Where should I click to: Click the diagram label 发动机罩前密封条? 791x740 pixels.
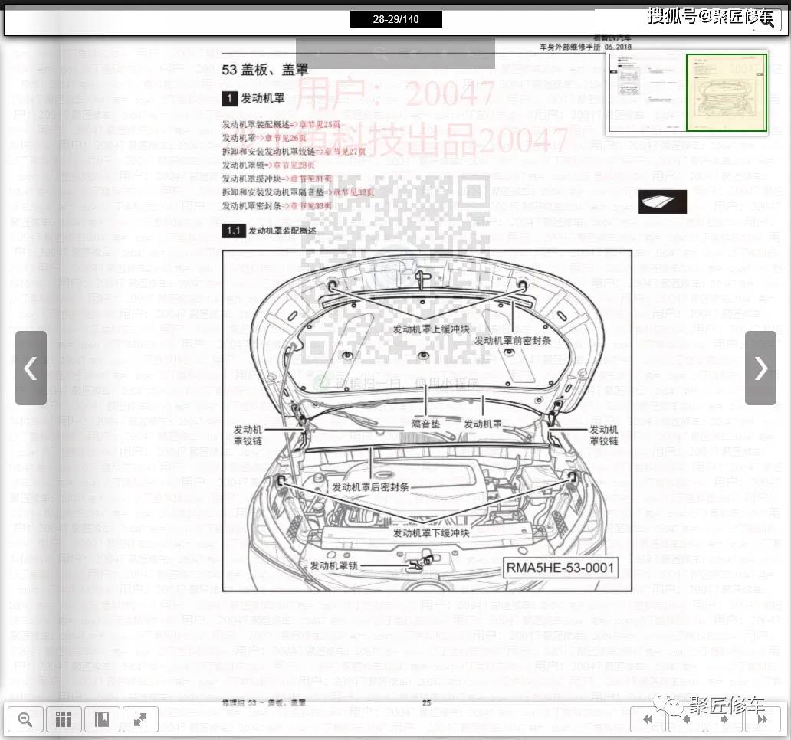(x=512, y=341)
